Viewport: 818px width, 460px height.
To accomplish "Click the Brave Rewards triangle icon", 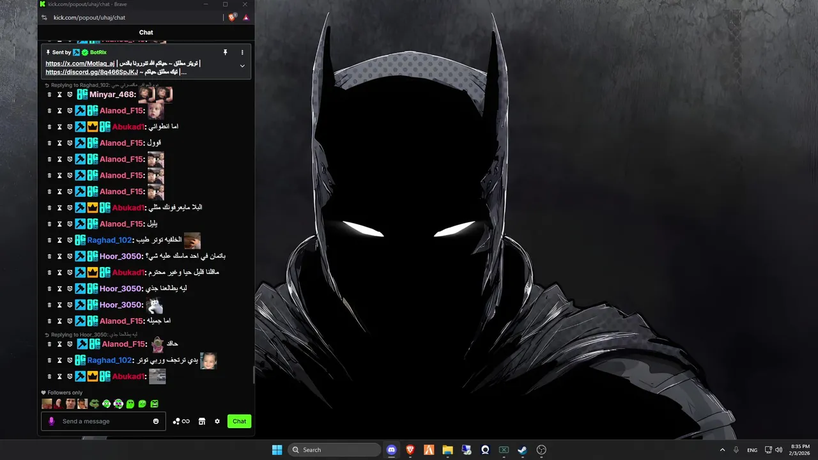I will click(x=246, y=17).
